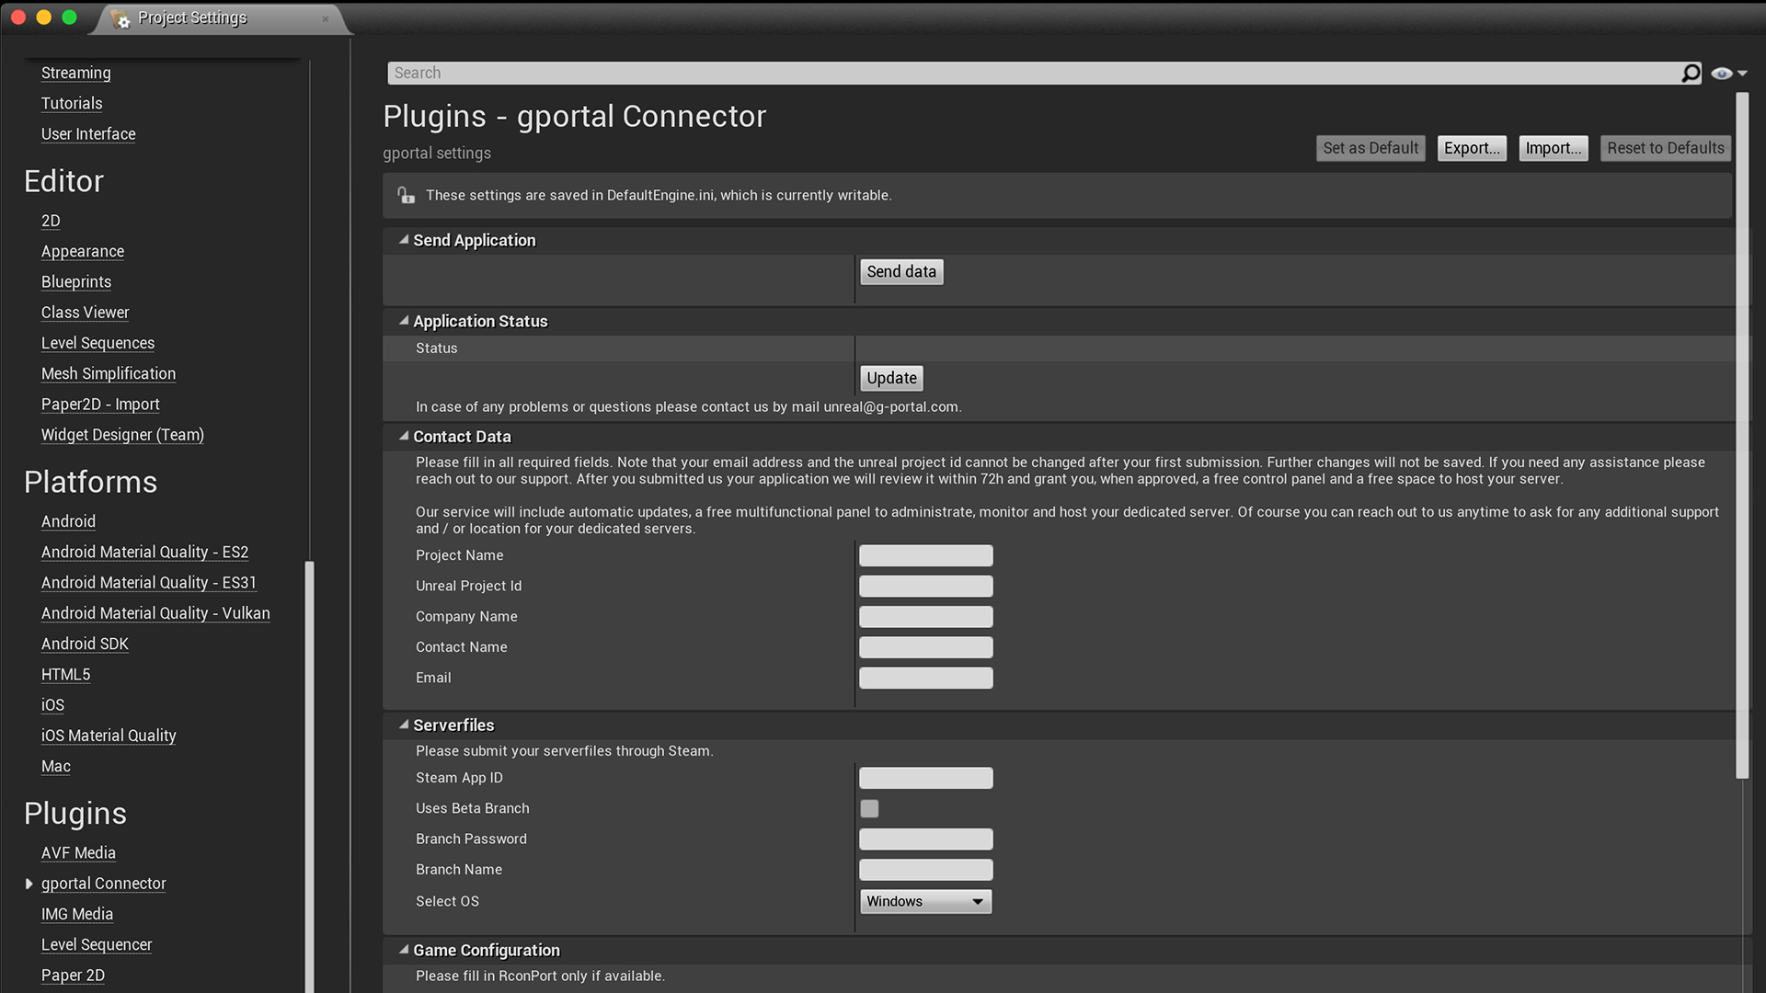This screenshot has width=1766, height=993.
Task: Click the Import... button
Action: (x=1554, y=148)
